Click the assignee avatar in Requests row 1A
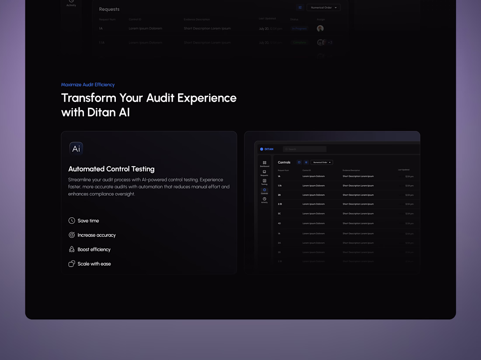Viewport: 481px width, 360px height. tap(320, 28)
